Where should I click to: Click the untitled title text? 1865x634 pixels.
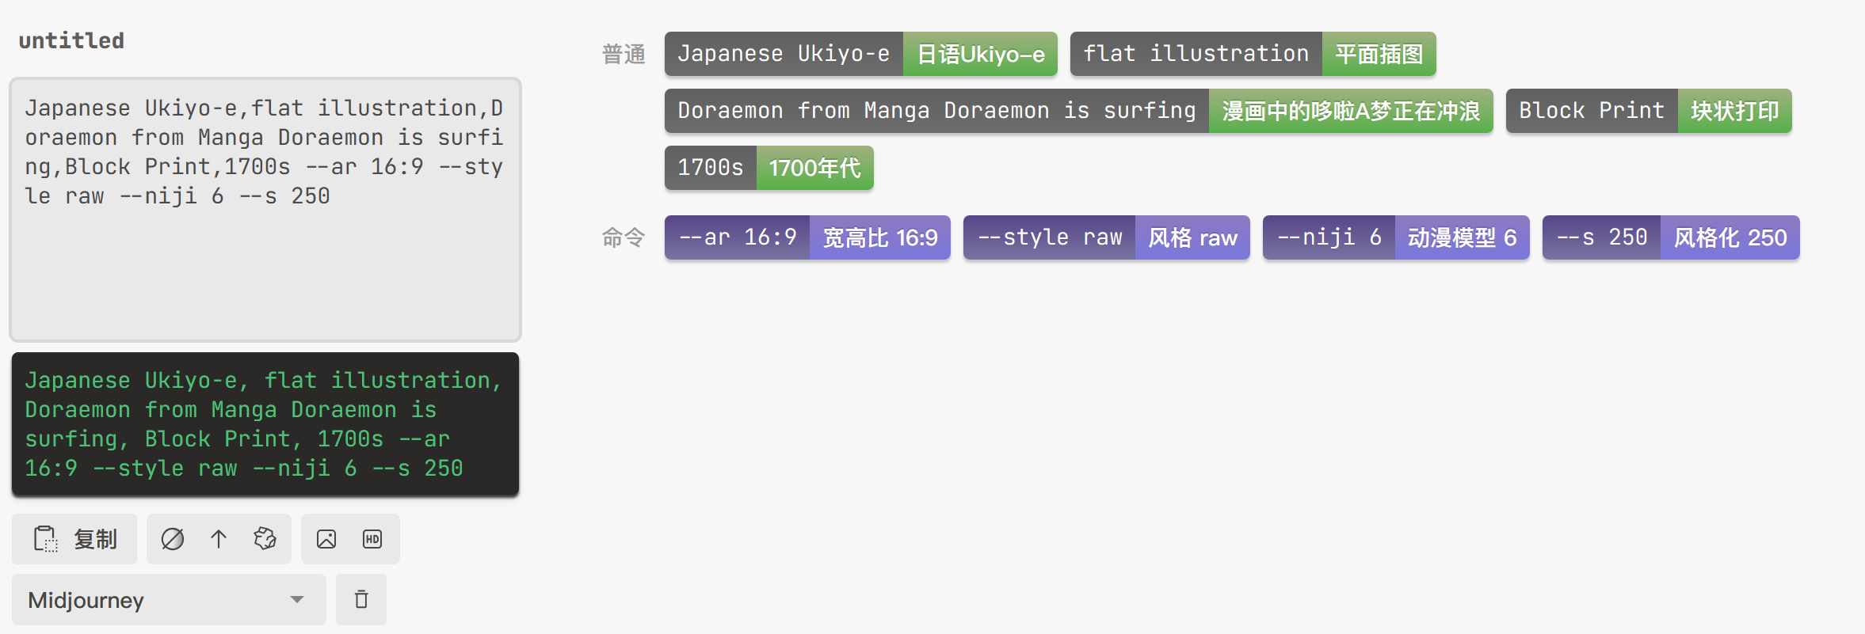71,40
